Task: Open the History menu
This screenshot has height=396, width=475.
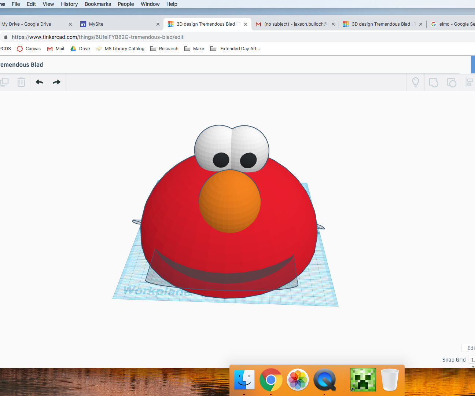Action: (69, 4)
